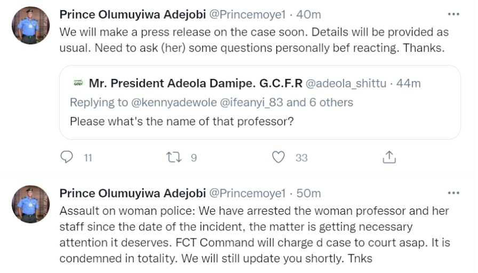Click the reply icon on first tweet
Screen dimensions: 478x273
click(67, 157)
